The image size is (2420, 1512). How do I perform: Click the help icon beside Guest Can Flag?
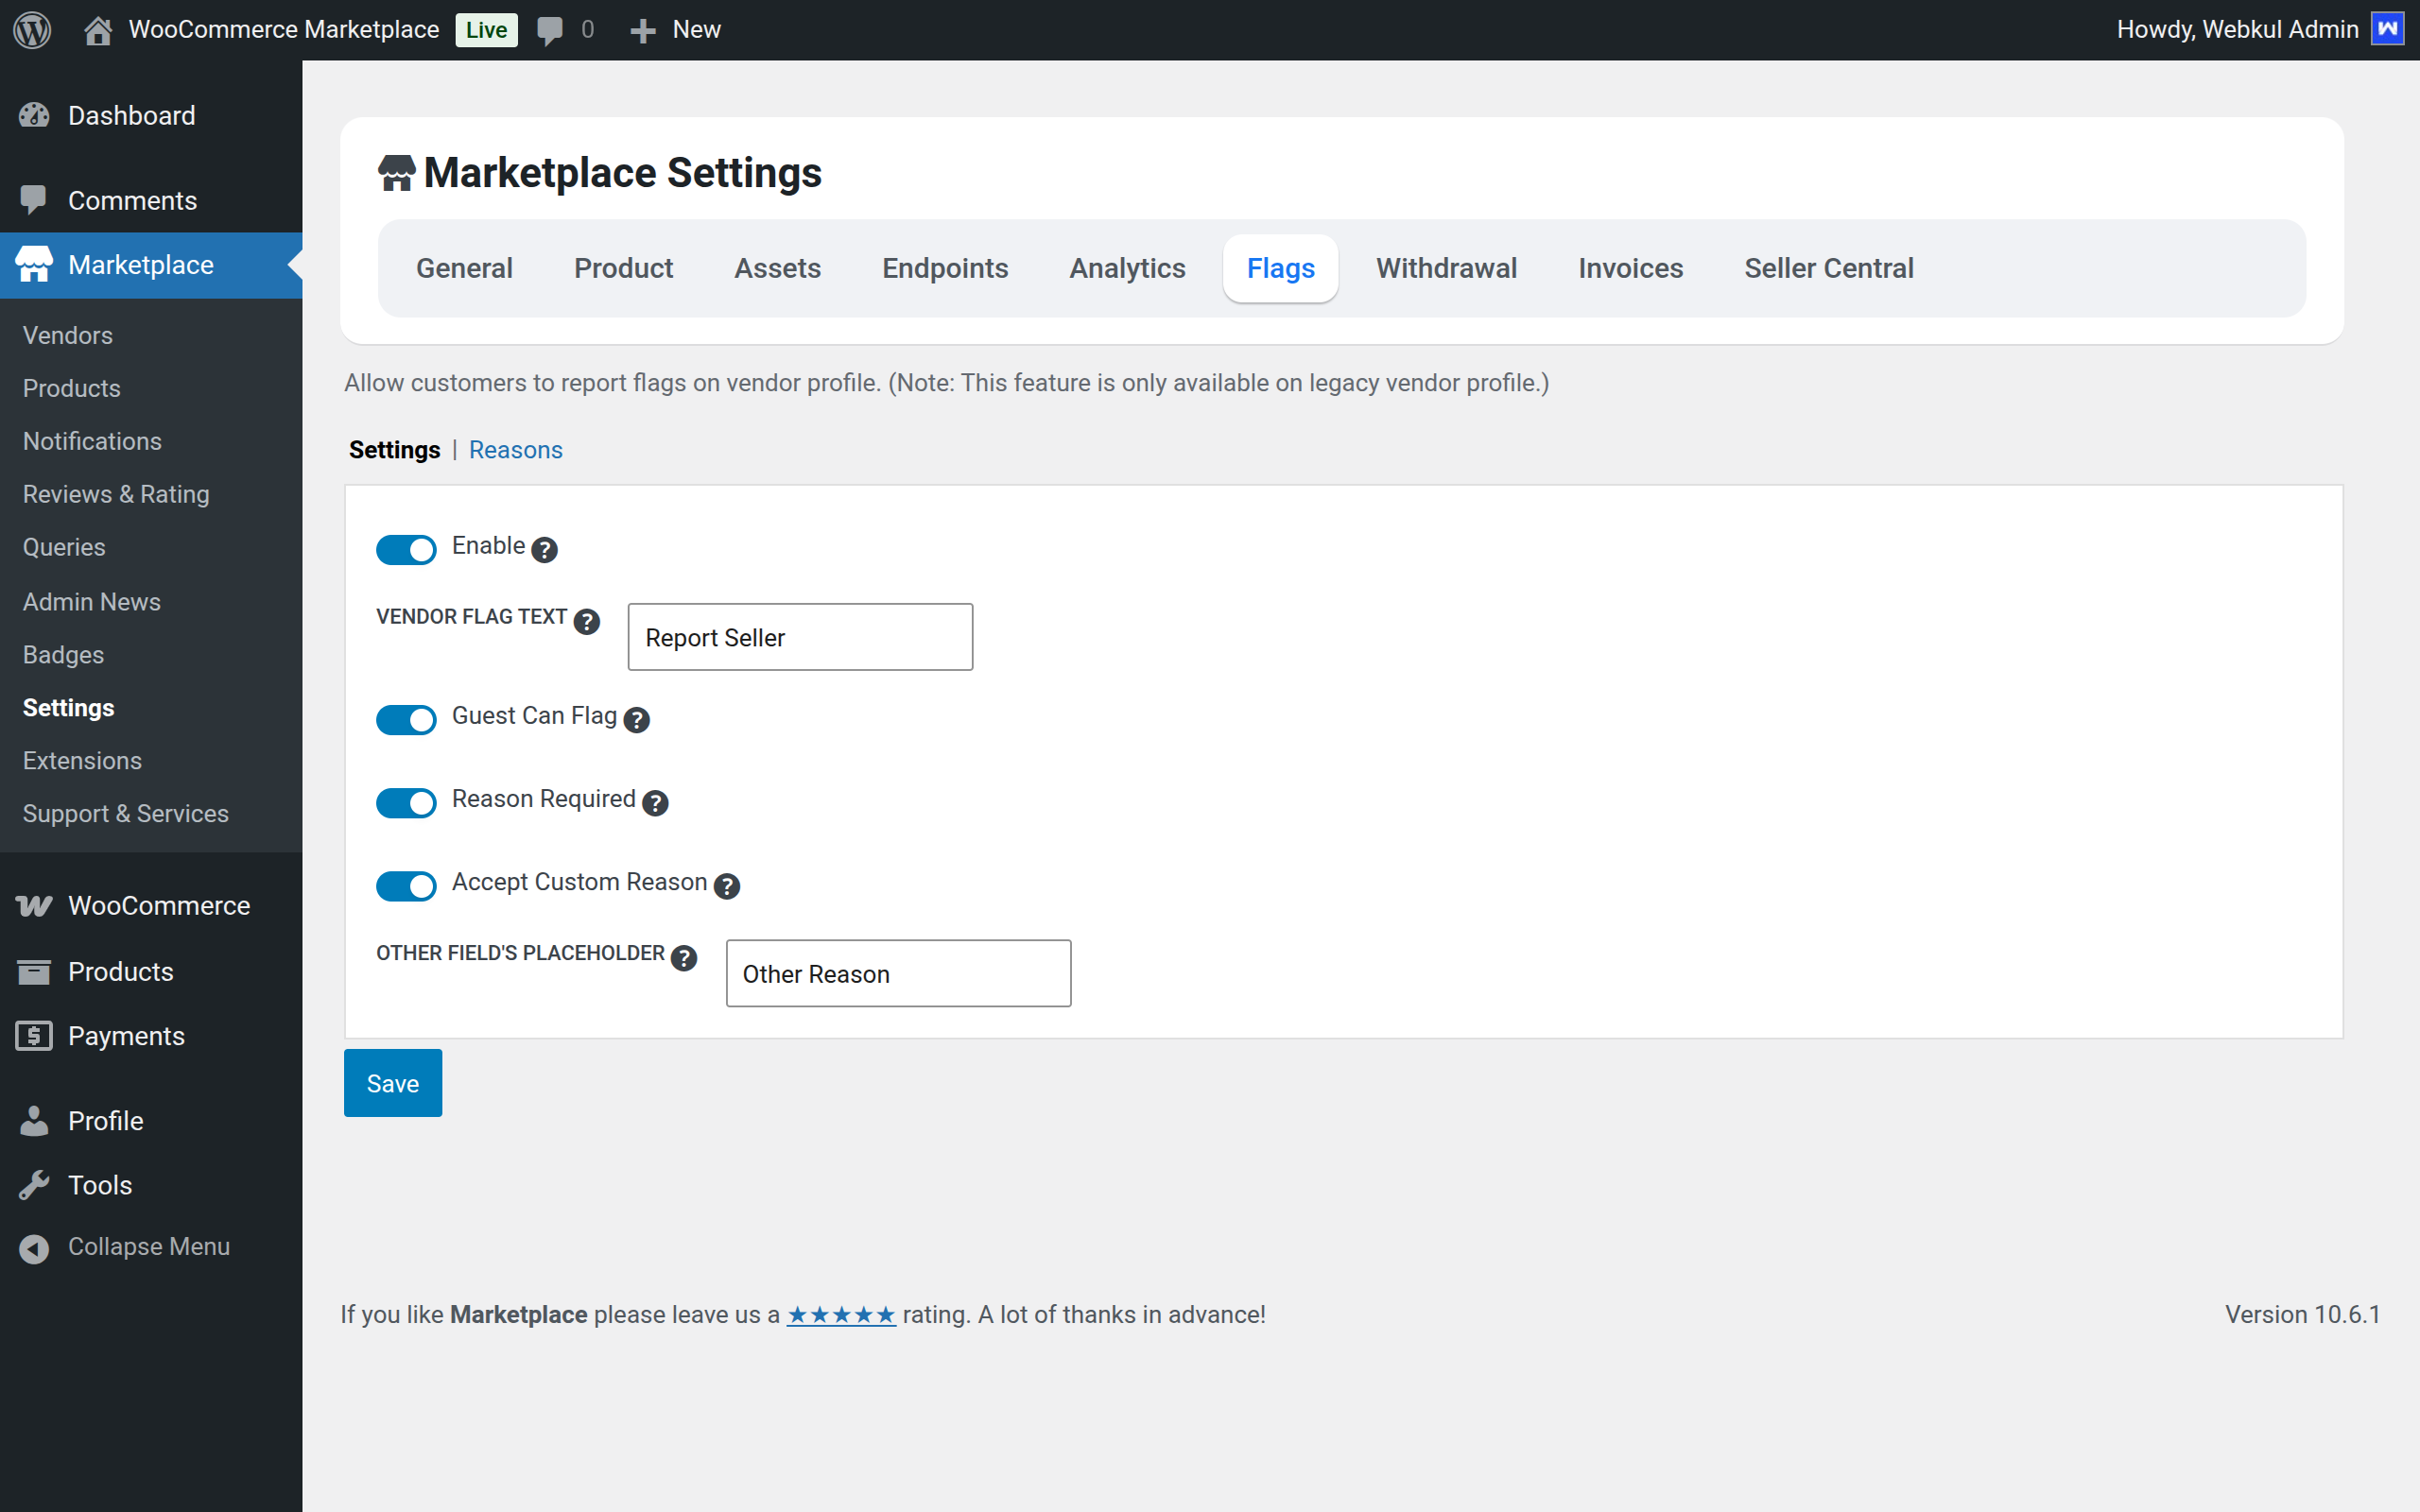[636, 719]
